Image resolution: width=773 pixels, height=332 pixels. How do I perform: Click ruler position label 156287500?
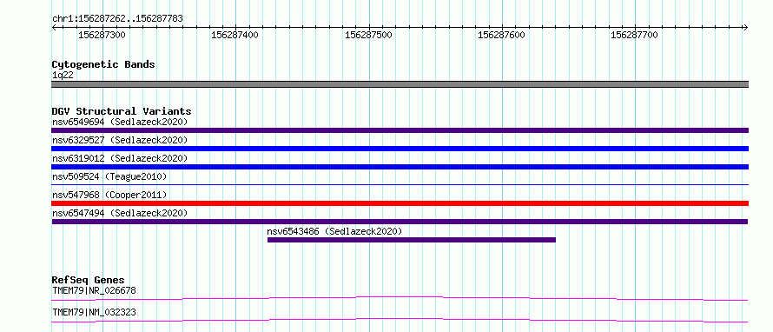pos(368,35)
